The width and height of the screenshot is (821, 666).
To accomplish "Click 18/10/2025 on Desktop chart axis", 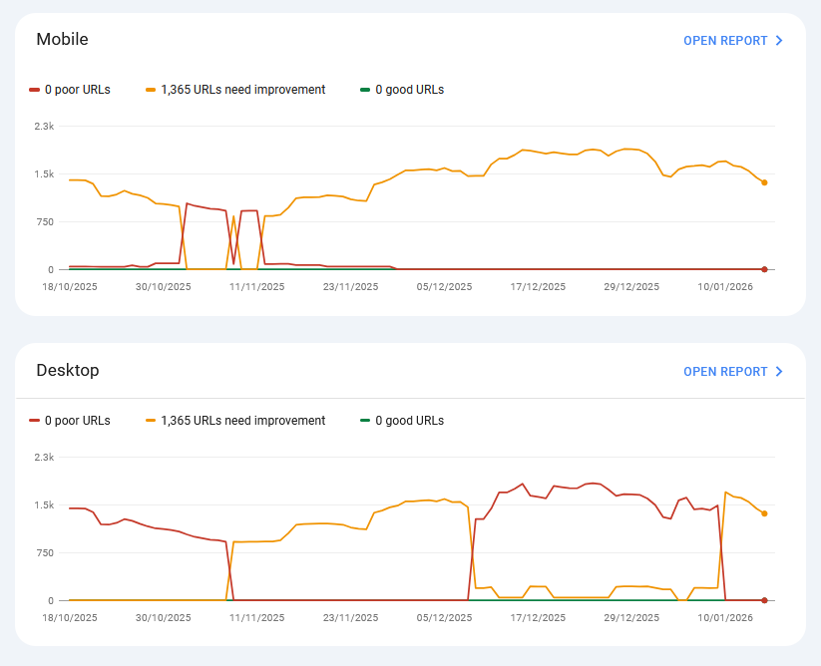I will point(70,618).
